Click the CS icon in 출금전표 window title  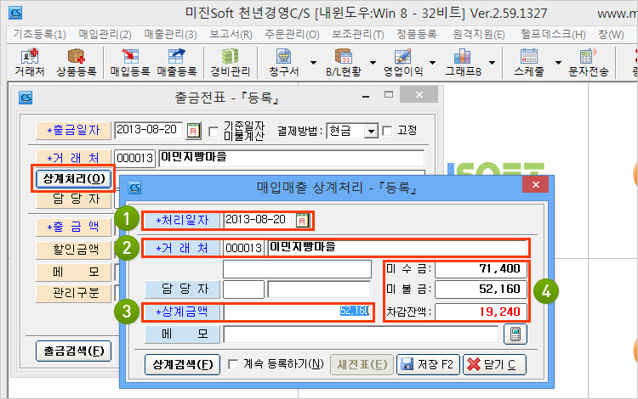click(26, 98)
